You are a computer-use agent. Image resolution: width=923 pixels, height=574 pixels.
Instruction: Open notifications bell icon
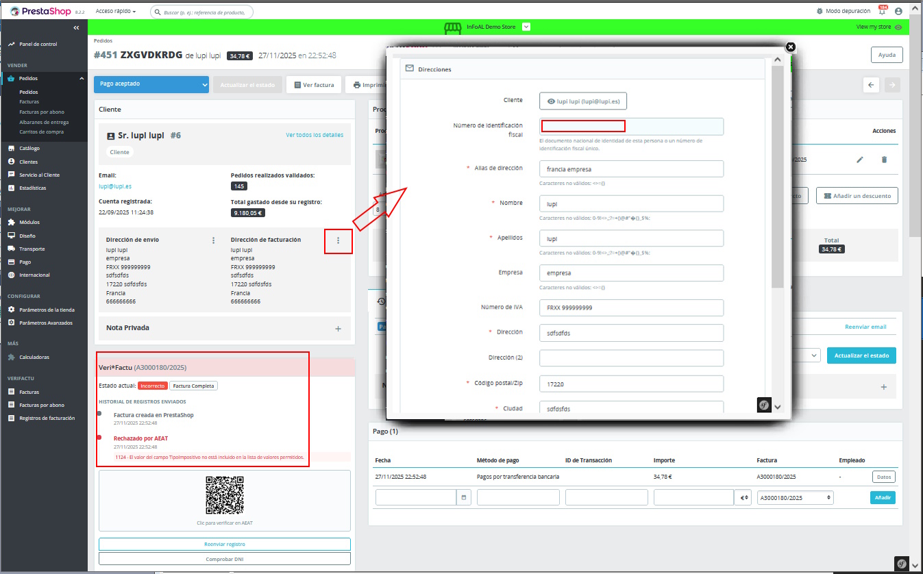click(x=882, y=11)
